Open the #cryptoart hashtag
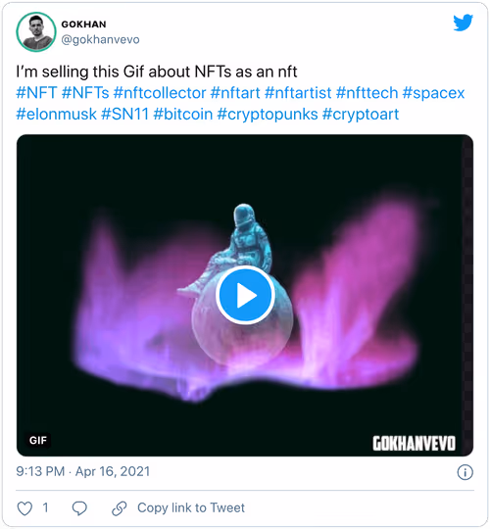Viewport: 490px width, 529px height. click(361, 114)
